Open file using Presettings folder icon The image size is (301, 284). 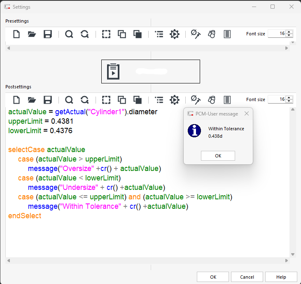32,34
